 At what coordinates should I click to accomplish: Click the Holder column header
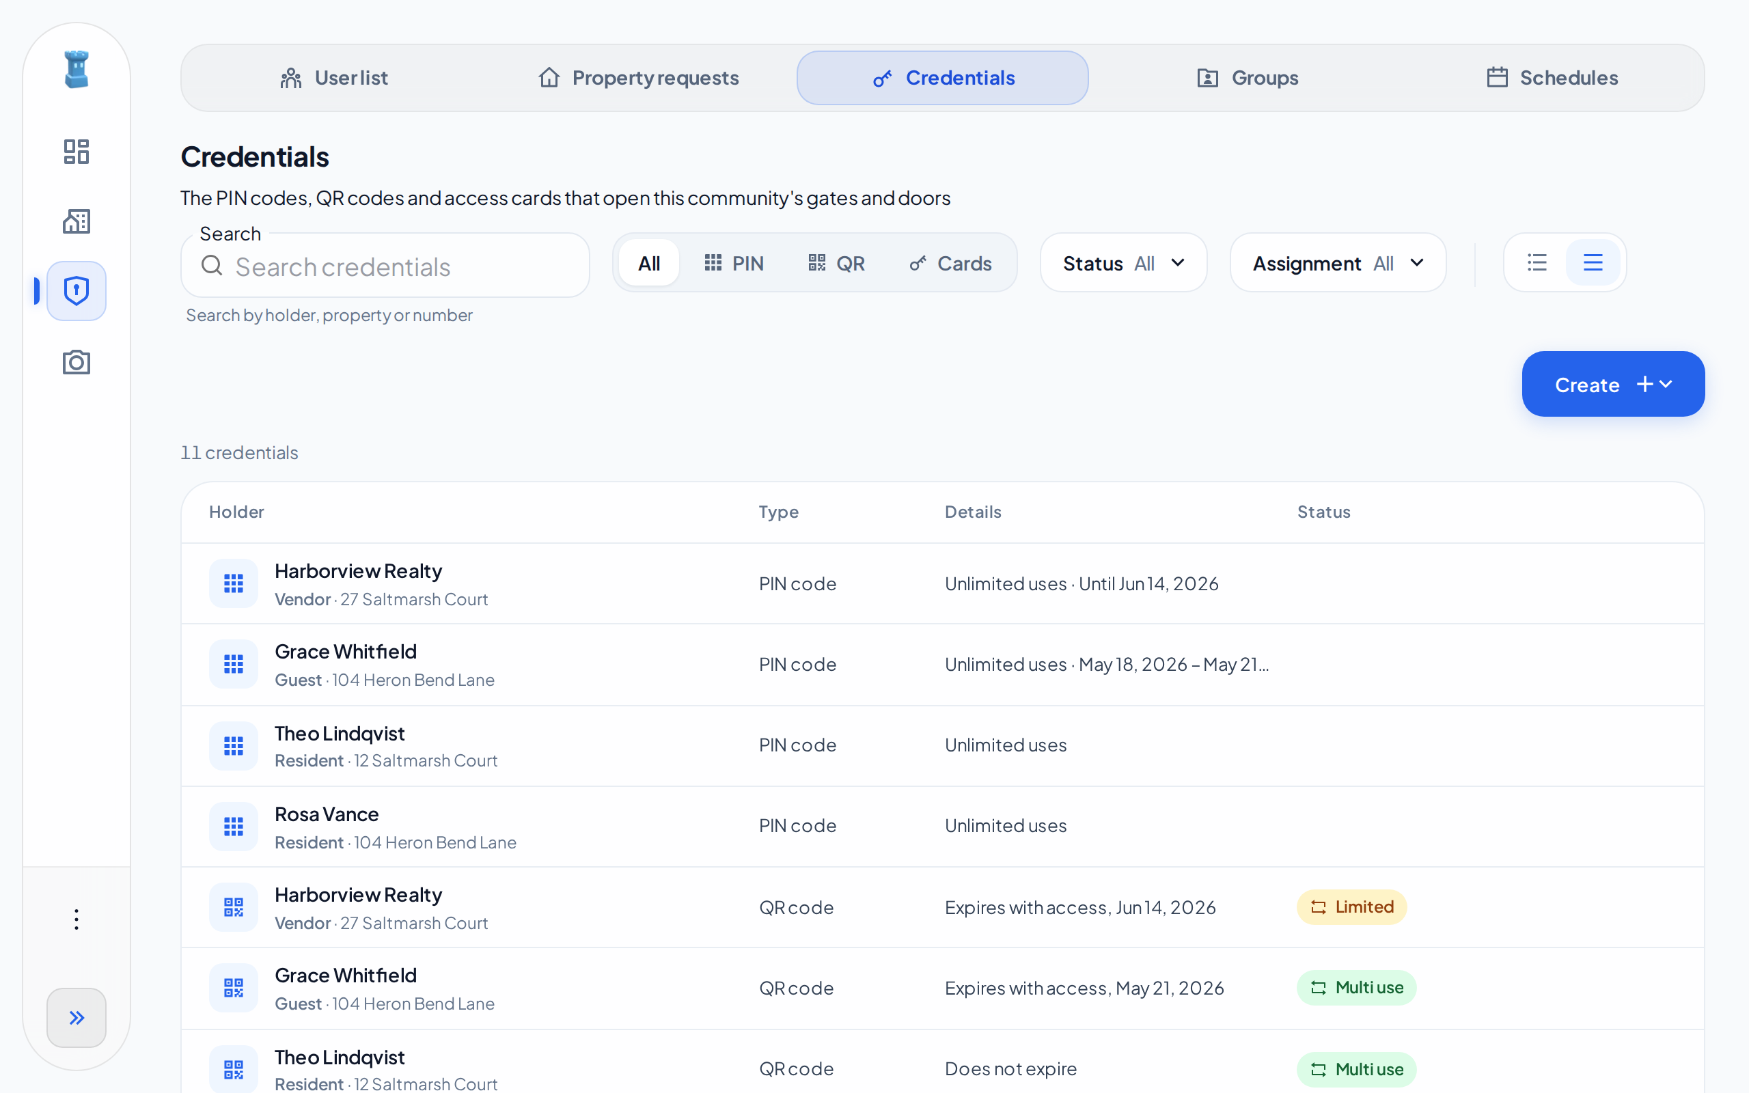click(236, 512)
